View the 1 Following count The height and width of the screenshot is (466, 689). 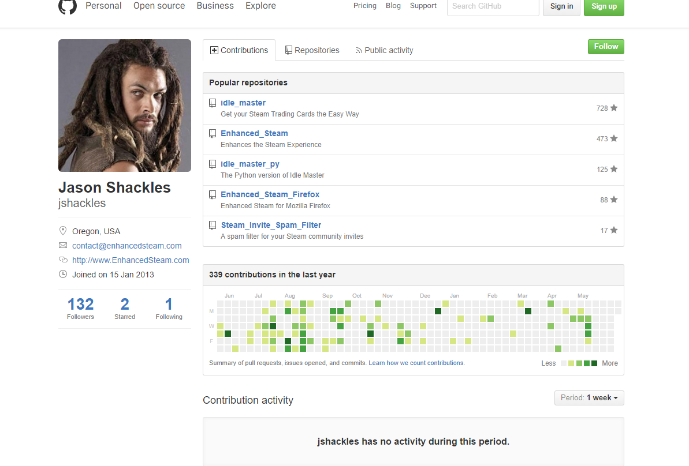pyautogui.click(x=169, y=308)
